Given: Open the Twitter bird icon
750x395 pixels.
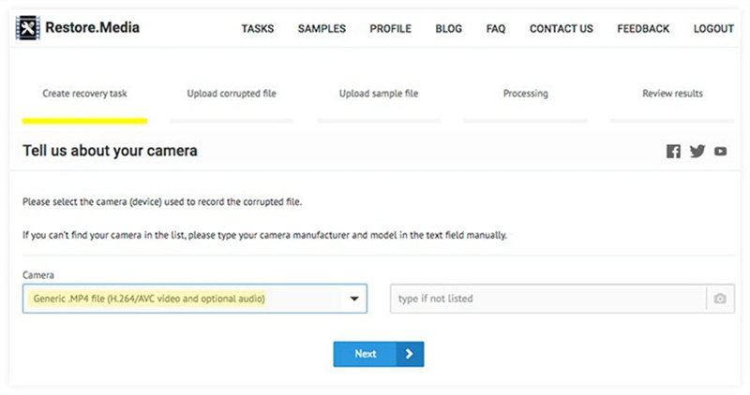Looking at the screenshot, I should 697,152.
